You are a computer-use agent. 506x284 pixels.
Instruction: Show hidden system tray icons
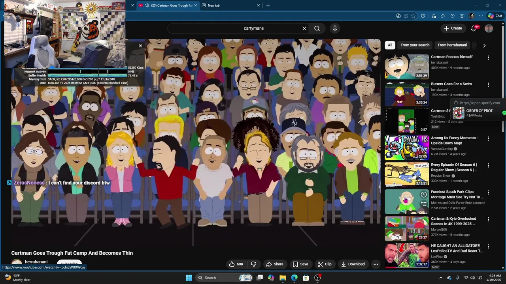click(441, 278)
